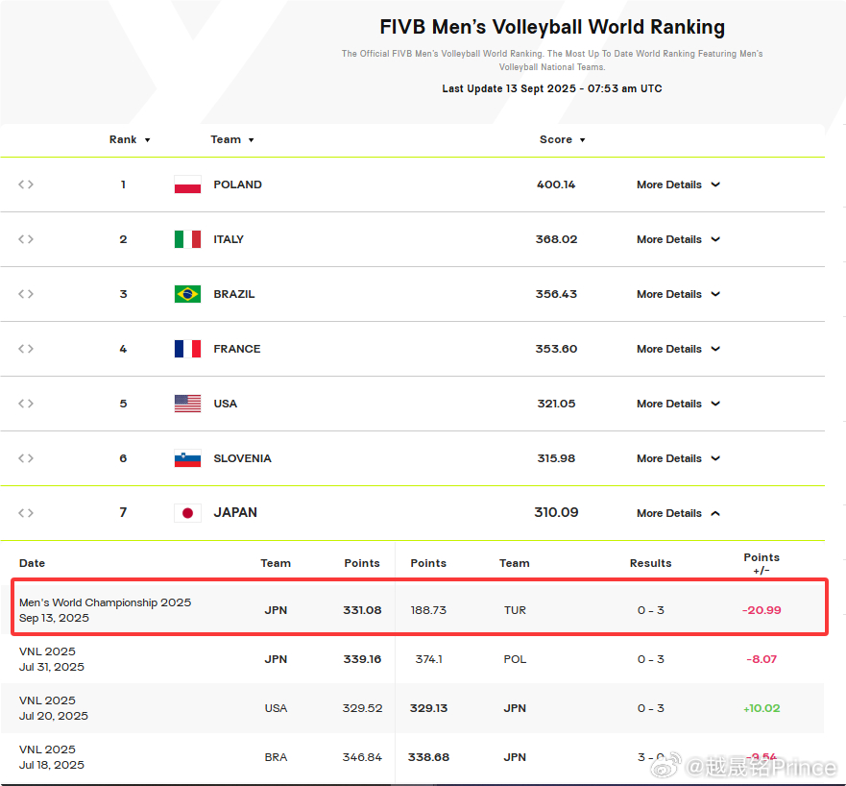This screenshot has width=846, height=786.
Task: Sort the table by Rank column
Action: coord(130,140)
